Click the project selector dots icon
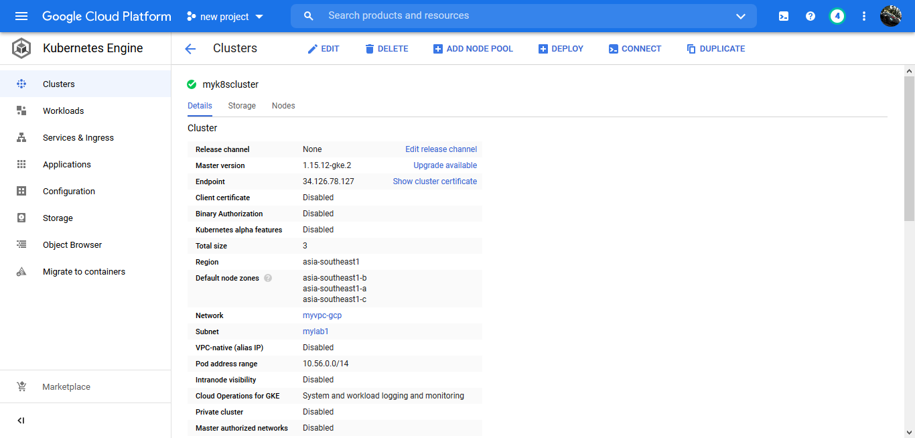 [x=192, y=16]
